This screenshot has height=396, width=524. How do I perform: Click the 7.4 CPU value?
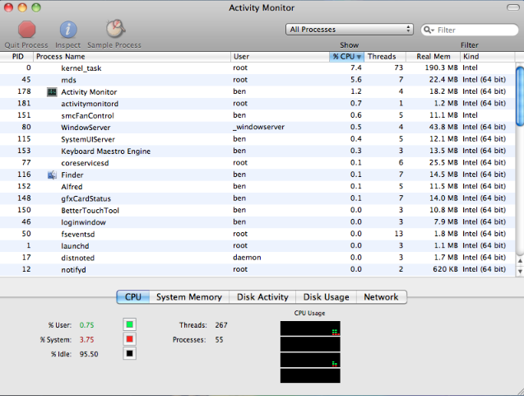click(x=356, y=68)
